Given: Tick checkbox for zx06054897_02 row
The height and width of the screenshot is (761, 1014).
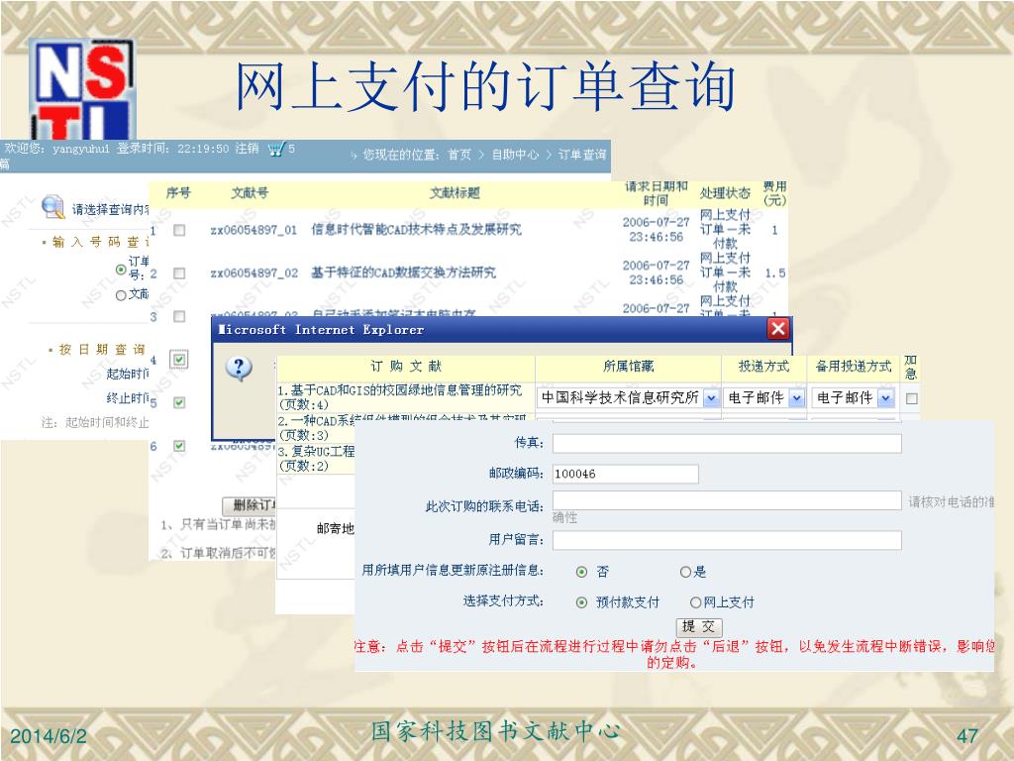Looking at the screenshot, I should (x=179, y=273).
